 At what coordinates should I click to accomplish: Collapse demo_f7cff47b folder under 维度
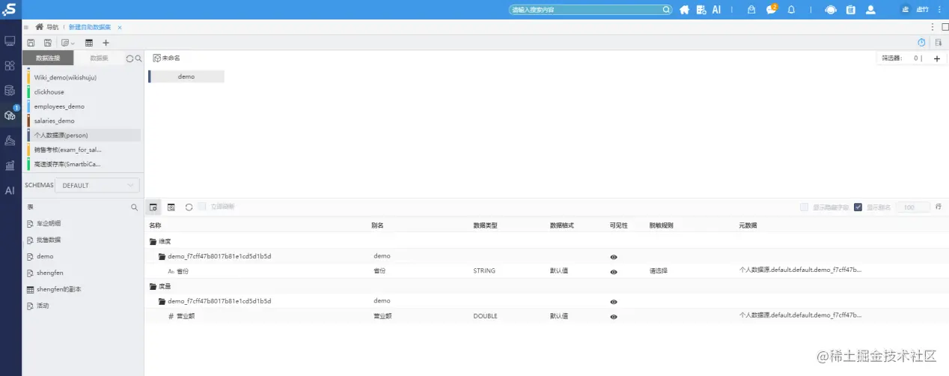(162, 256)
